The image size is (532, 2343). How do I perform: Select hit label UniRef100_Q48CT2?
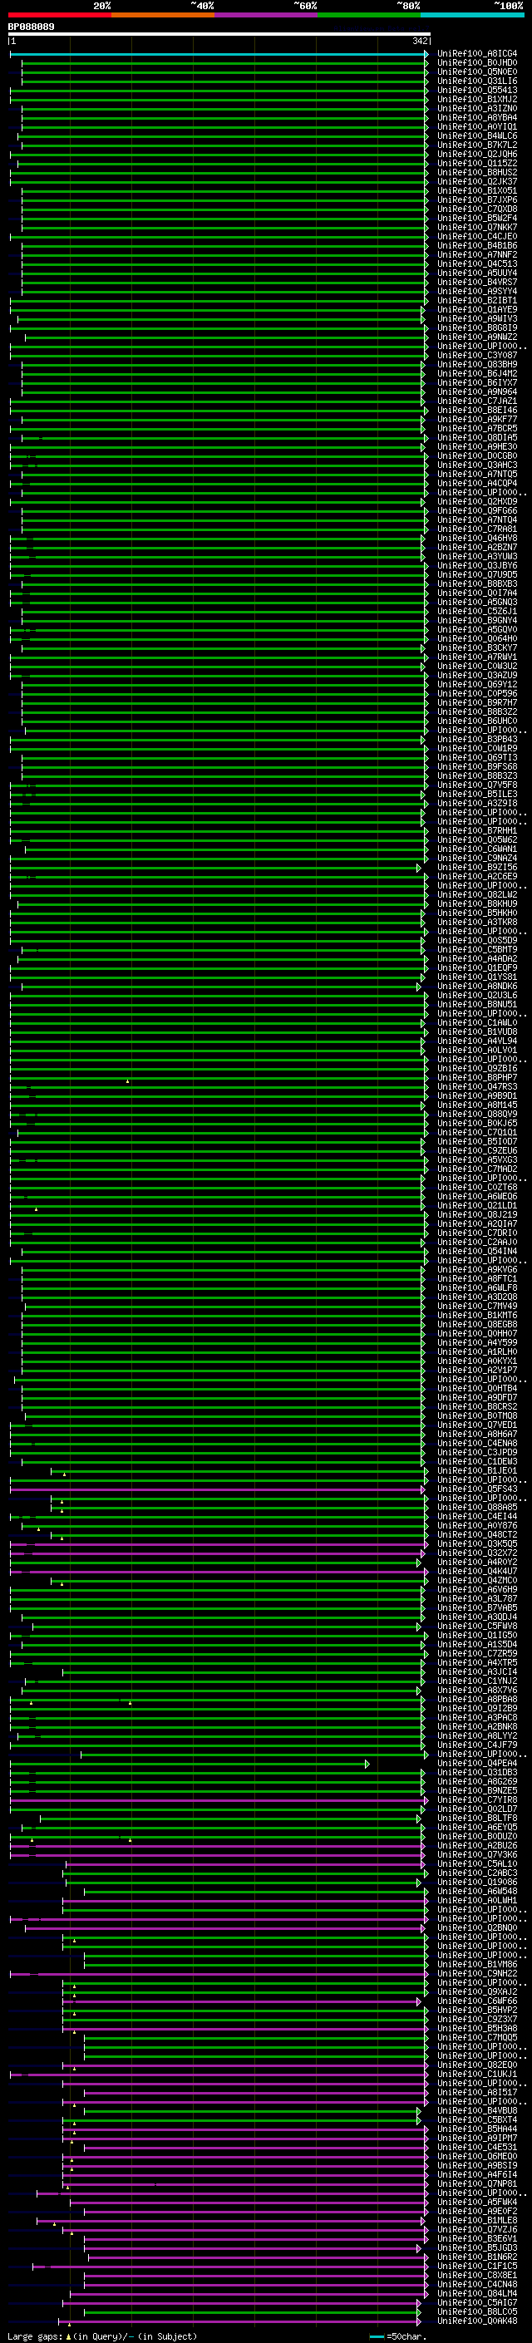tap(477, 1534)
